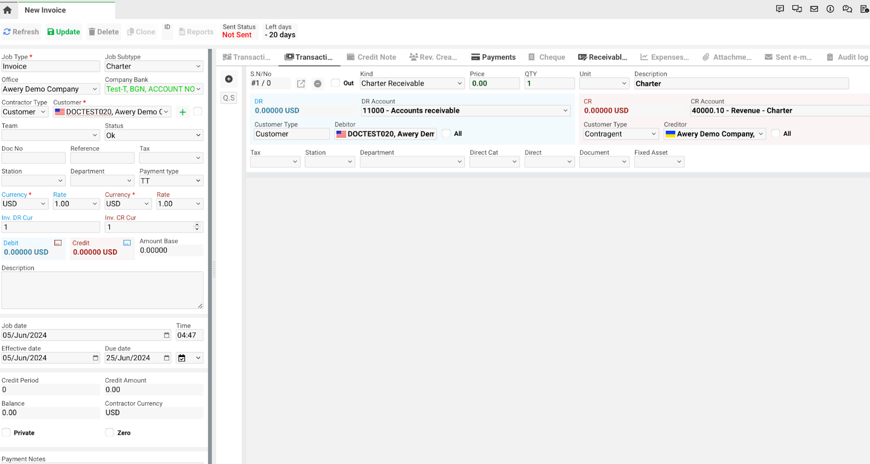Click the Description text area
Image resolution: width=870 pixels, height=464 pixels.
(102, 290)
